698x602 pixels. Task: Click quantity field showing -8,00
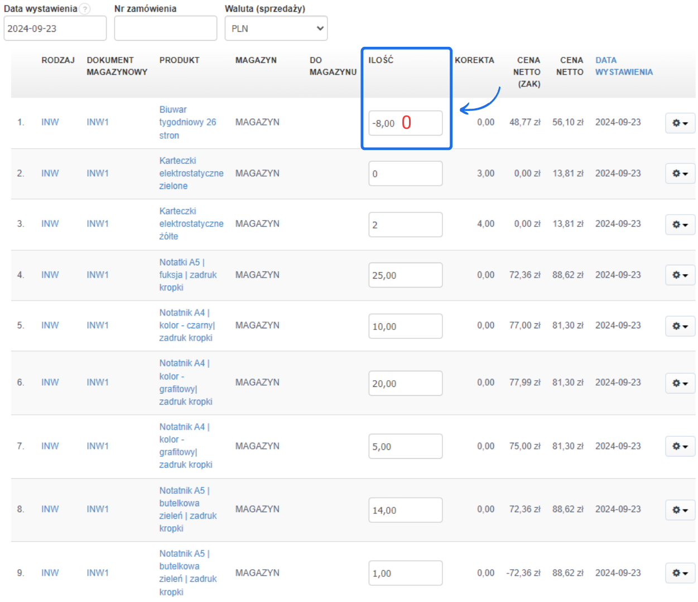[405, 123]
